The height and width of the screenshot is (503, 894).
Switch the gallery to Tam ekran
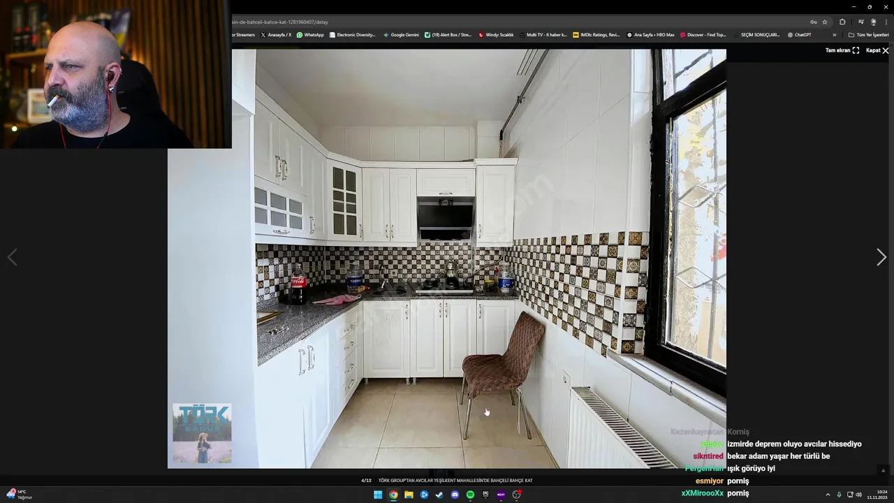pos(842,50)
